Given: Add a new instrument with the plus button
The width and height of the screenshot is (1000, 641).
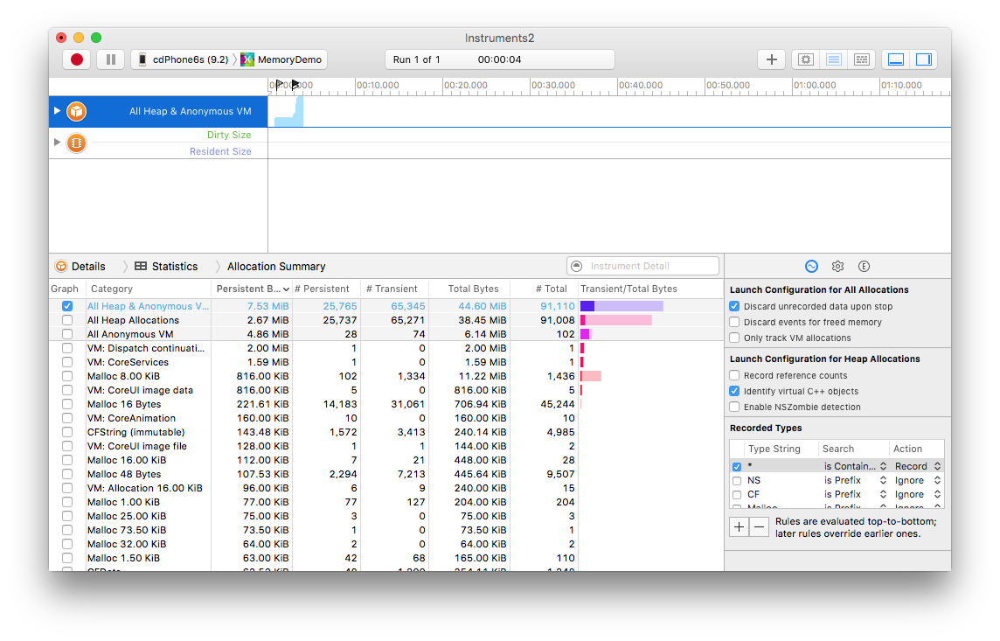Looking at the screenshot, I should (x=770, y=59).
